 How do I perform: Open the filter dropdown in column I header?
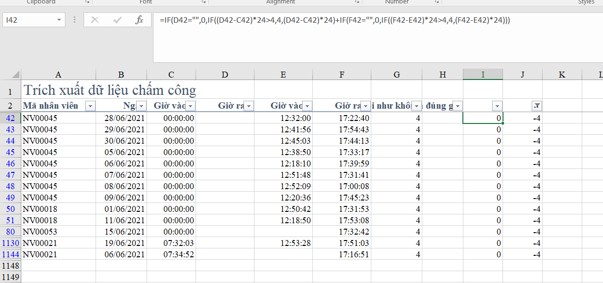point(497,106)
